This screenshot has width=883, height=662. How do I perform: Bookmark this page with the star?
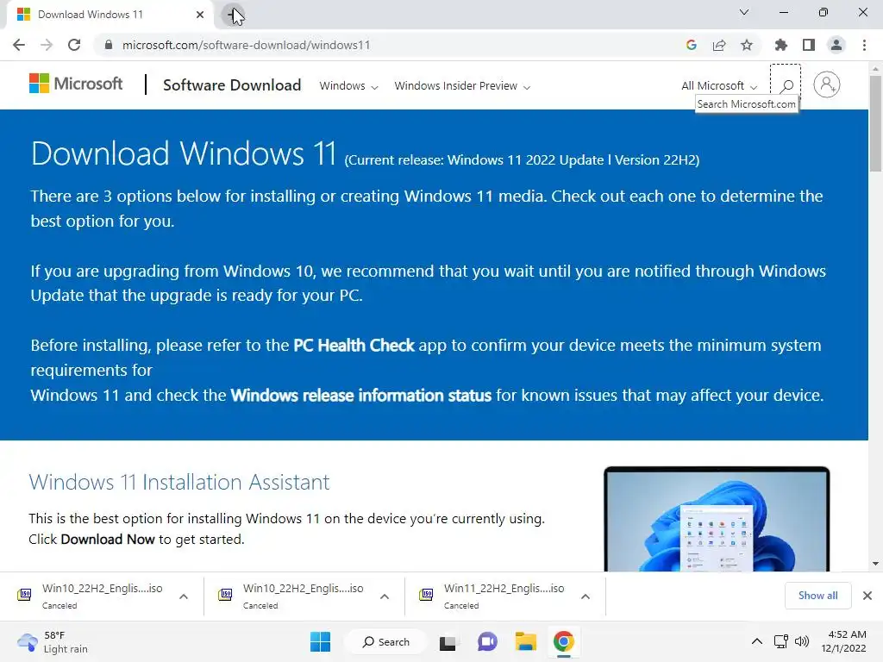[x=747, y=45]
